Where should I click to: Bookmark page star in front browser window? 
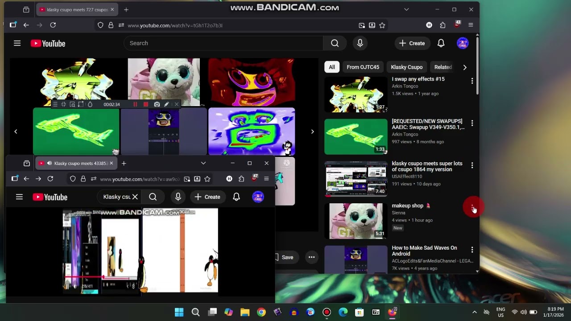pyautogui.click(x=207, y=179)
